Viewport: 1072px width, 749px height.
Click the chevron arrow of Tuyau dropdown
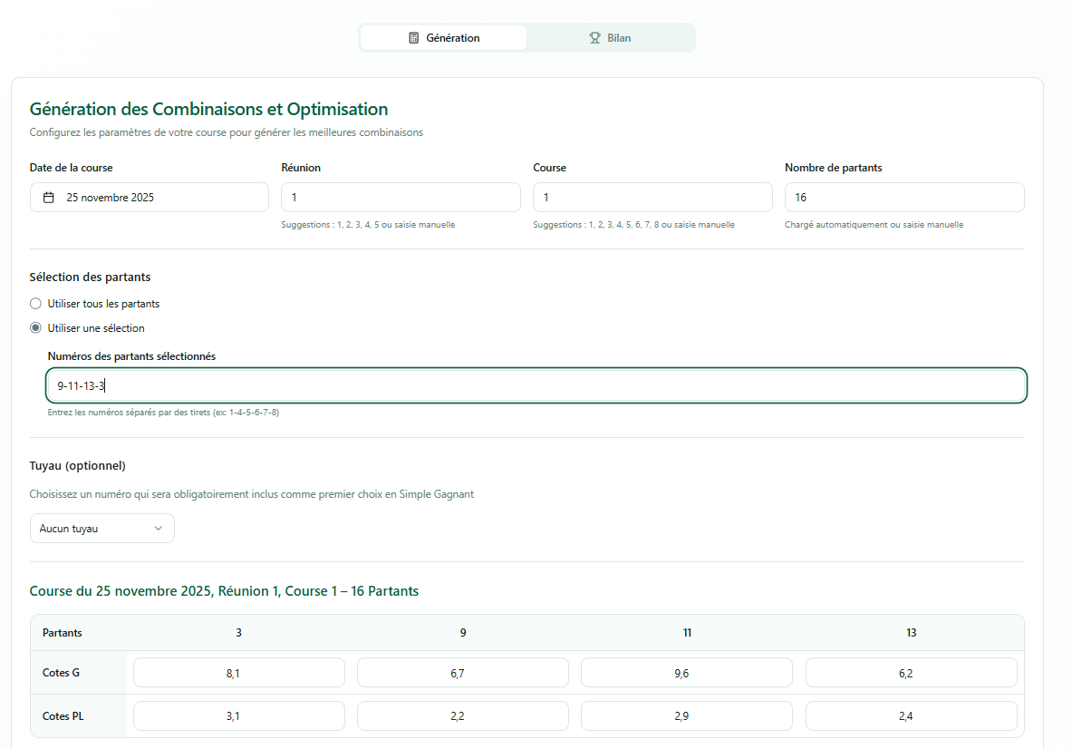(x=159, y=529)
